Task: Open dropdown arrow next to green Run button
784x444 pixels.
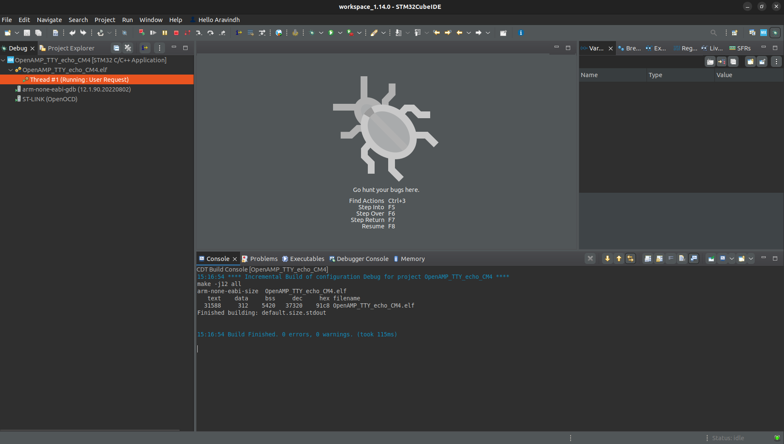Action: click(x=340, y=33)
